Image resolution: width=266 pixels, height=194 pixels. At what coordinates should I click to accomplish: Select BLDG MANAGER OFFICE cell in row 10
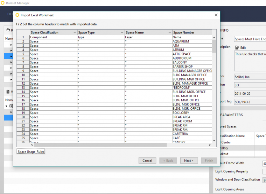click(192, 75)
